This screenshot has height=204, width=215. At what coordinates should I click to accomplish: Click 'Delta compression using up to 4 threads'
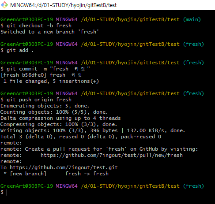point(60,118)
